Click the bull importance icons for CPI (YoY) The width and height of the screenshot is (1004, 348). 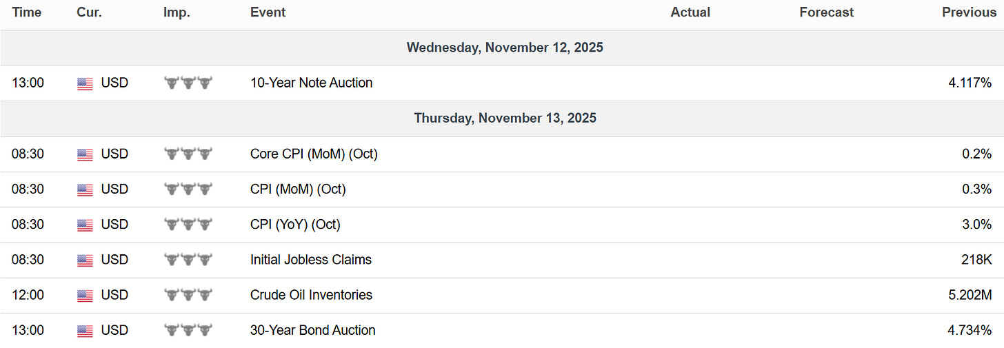point(188,225)
